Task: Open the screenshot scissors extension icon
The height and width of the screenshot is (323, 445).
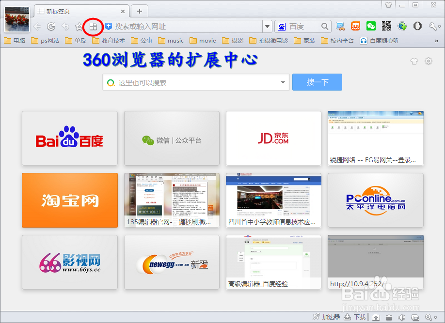Action: (x=340, y=26)
